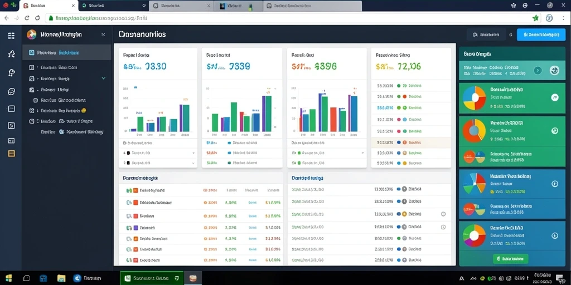Click the arrow circle on the bottom pie card
571x285 pixels.
tap(555, 235)
